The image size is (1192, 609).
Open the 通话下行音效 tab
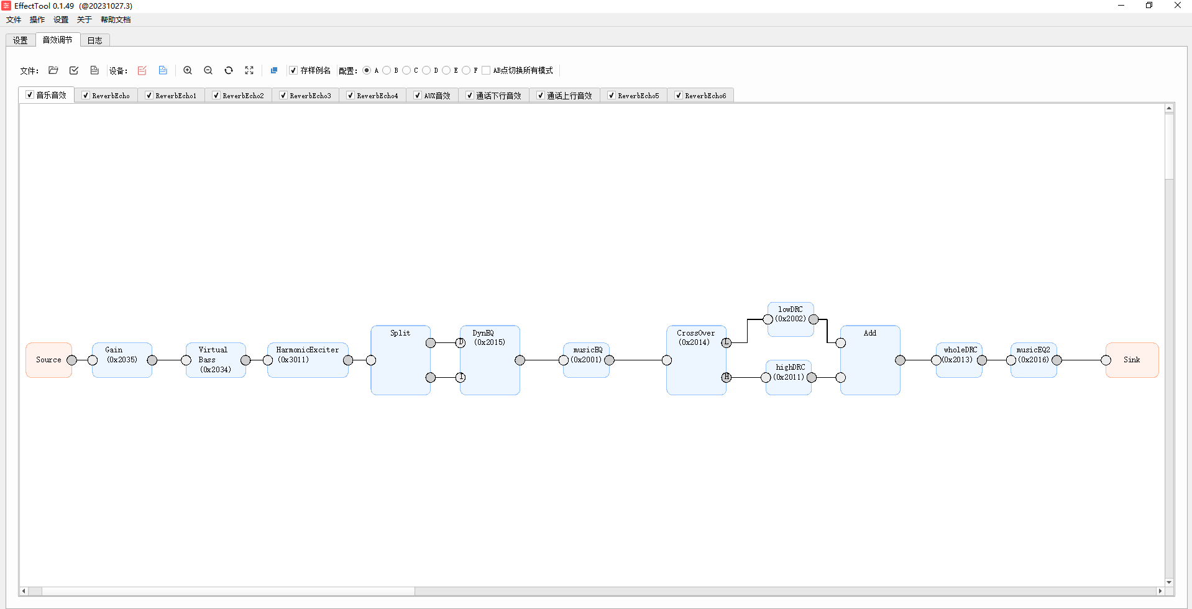pyautogui.click(x=493, y=95)
